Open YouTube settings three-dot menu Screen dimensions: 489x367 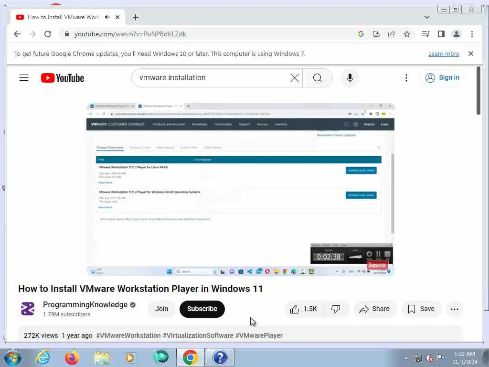[x=406, y=78]
